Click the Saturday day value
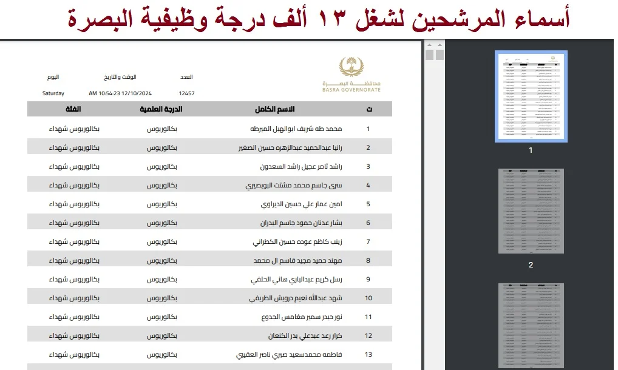 53,93
